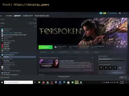Click the green PLAY button
The width and height of the screenshot is (129, 96).
pos(46,47)
